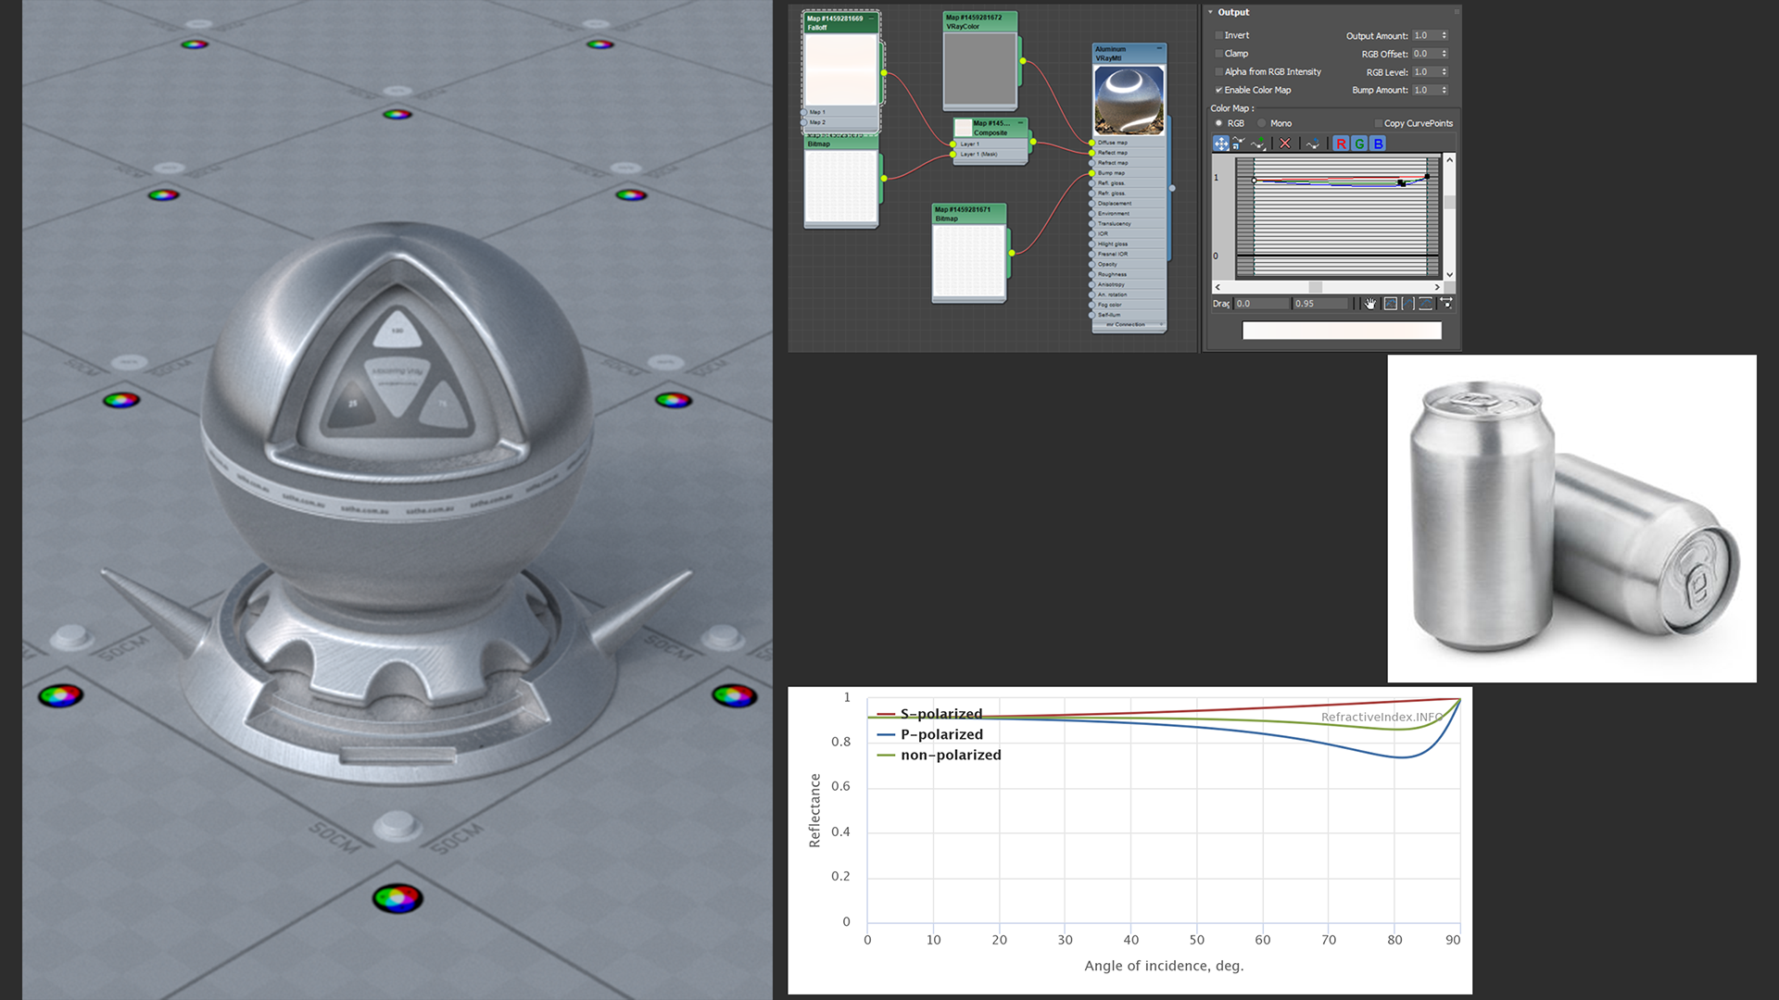The height and width of the screenshot is (1000, 1779).
Task: Click output socket of Bitmap 1459281671 node
Action: [1012, 253]
